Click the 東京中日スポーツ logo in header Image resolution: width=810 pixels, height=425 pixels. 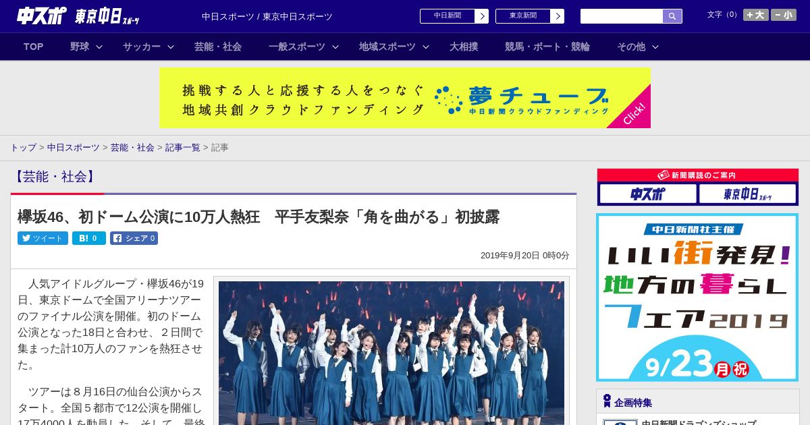pos(107,16)
